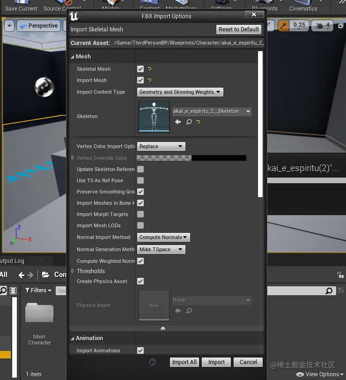
Task: Enable Update Skeleton Reference Pose
Action: click(140, 169)
